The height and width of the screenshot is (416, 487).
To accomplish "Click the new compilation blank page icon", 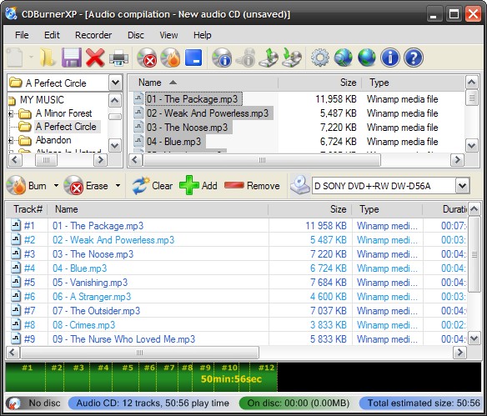I will [15, 58].
